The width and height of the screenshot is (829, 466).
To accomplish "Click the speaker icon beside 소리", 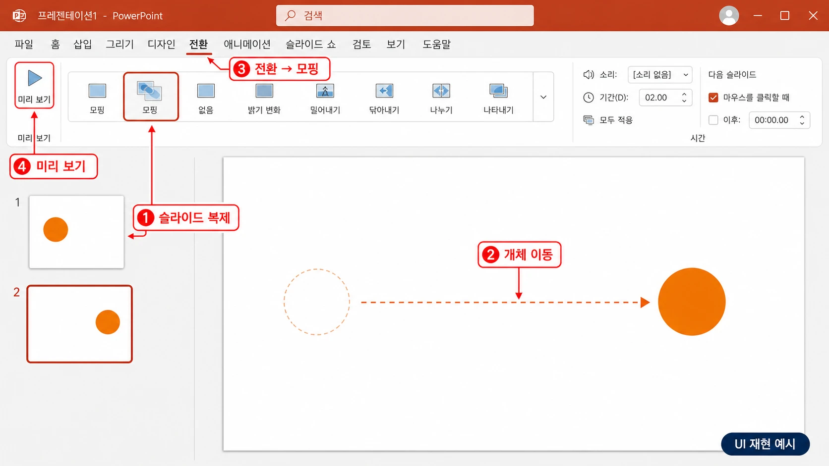I will coord(589,75).
